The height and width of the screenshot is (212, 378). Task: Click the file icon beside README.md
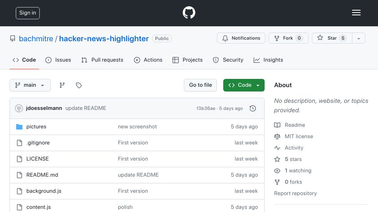pos(19,175)
